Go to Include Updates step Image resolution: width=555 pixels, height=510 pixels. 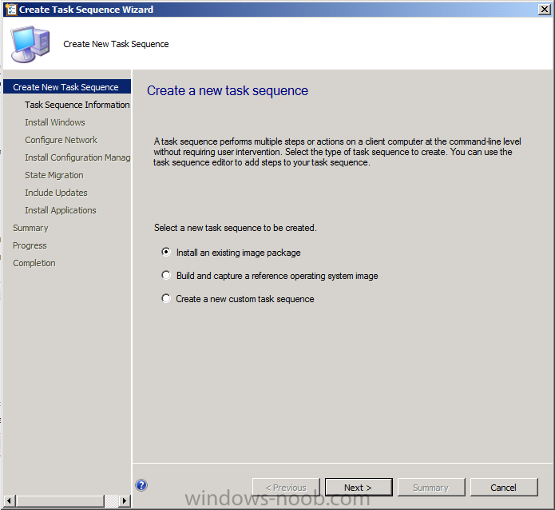tap(56, 193)
